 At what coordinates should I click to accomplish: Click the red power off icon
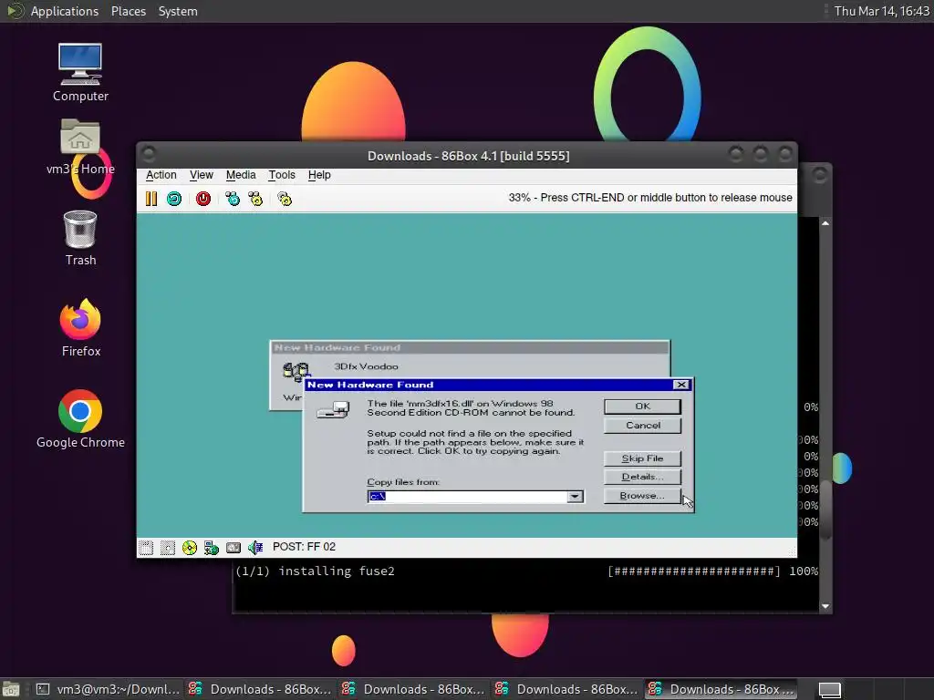click(x=203, y=199)
